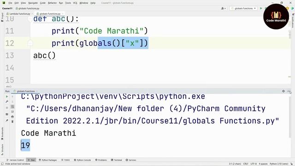The image size is (295, 166).
Task: Click the fold end marker on line 12
Action: click(30, 43)
